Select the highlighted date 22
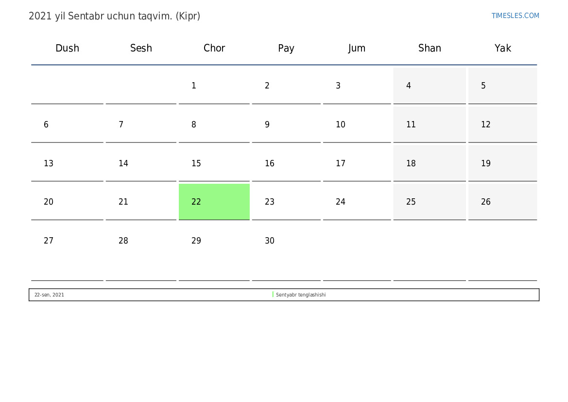568x402 pixels. click(x=196, y=202)
